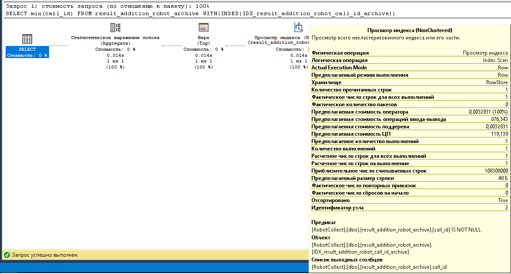The width and height of the screenshot is (511, 274).
Task: Select the Stream Aggregate operator icon
Action: pyautogui.click(x=115, y=28)
